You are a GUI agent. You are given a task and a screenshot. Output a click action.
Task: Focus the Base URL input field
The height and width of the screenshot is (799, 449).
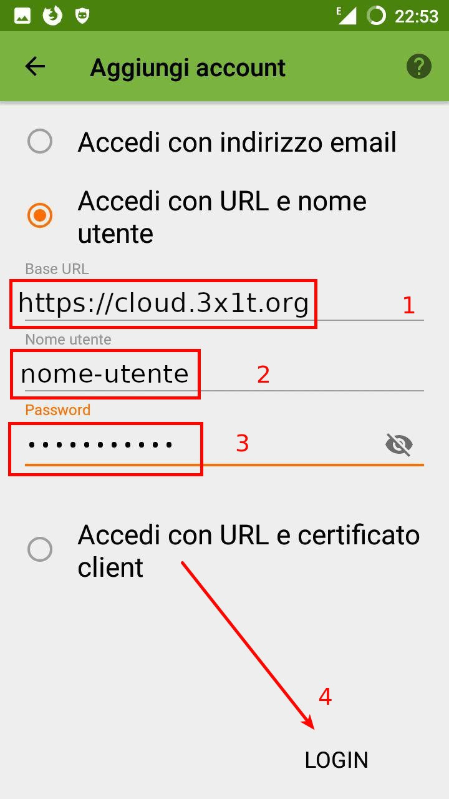click(224, 303)
